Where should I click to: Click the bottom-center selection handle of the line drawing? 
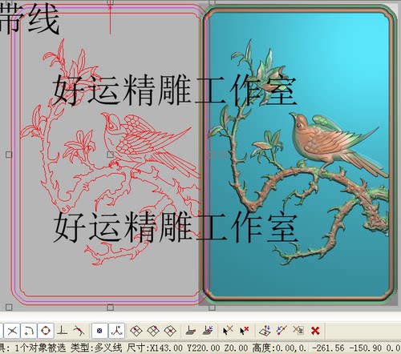tap(110, 308)
